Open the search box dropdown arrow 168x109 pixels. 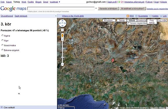(x=96, y=8)
